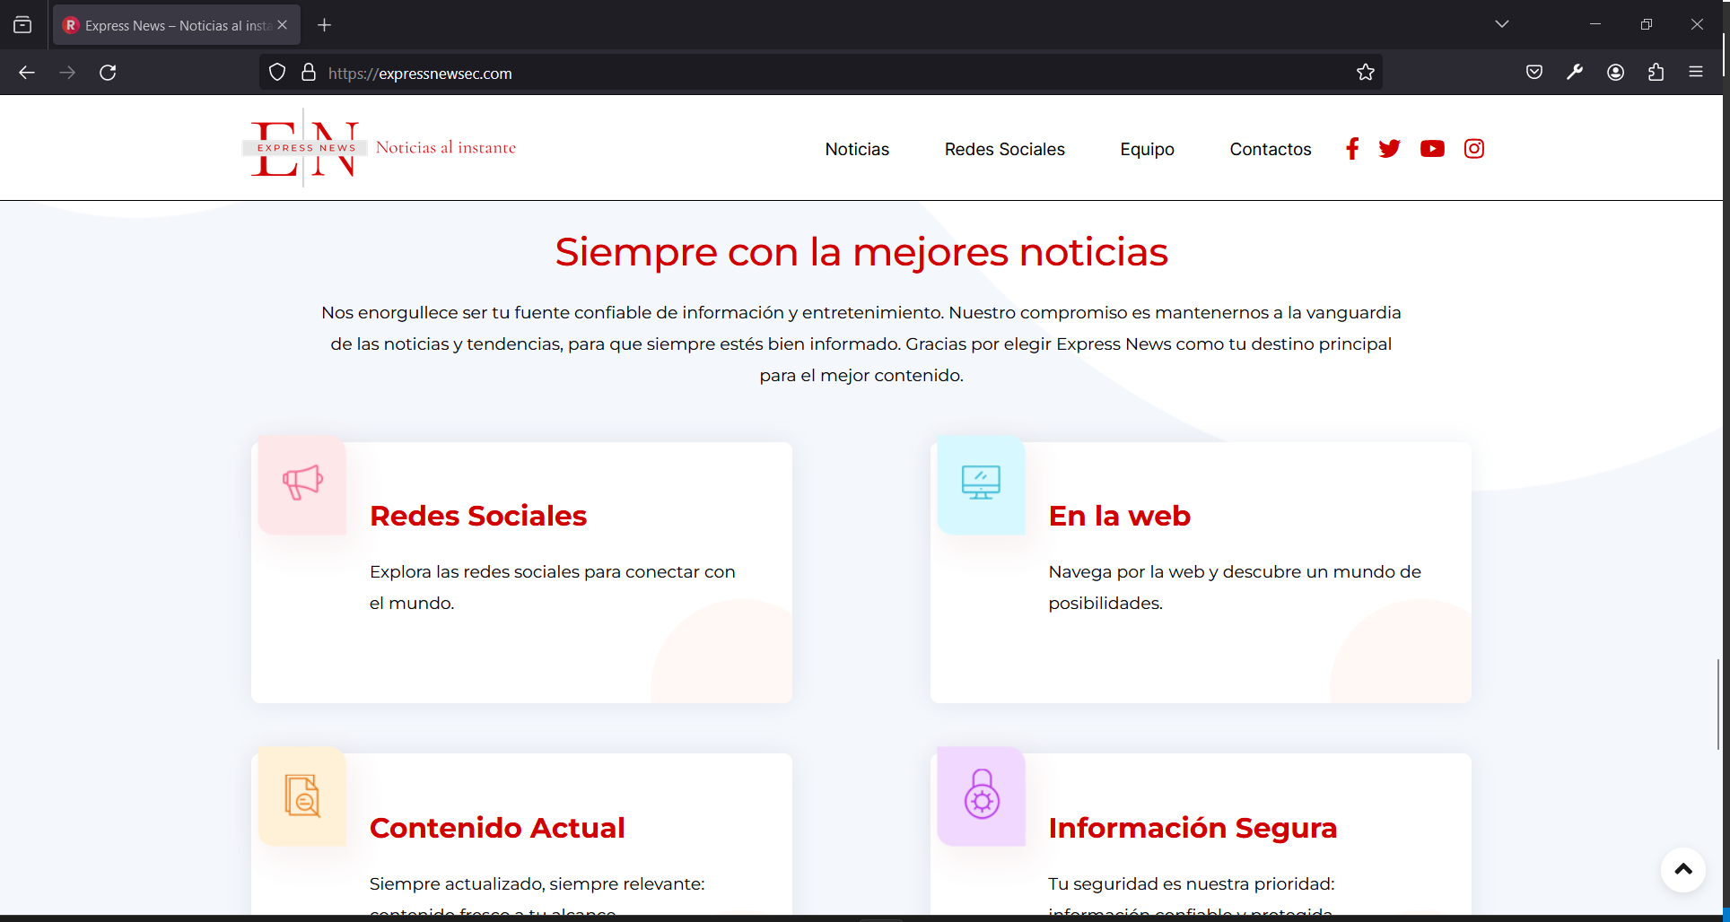1730x922 pixels.
Task: View site security padlock details
Action: (309, 73)
